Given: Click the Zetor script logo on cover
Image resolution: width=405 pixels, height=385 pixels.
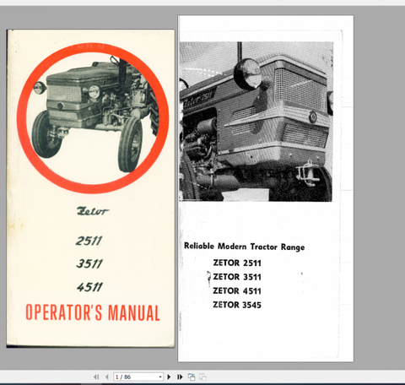Looking at the screenshot, I should (x=93, y=211).
